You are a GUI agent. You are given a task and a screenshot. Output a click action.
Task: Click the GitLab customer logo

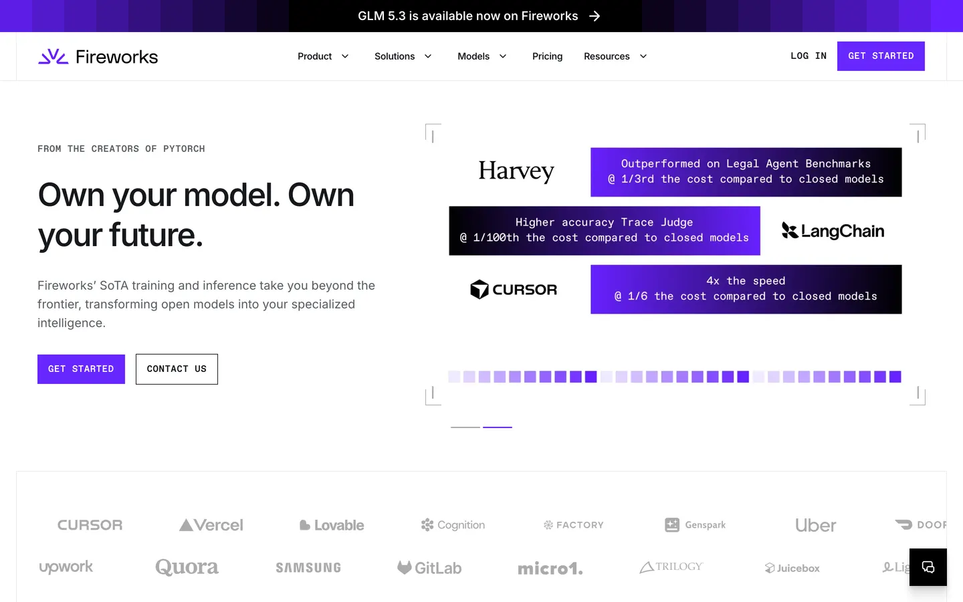point(429,568)
